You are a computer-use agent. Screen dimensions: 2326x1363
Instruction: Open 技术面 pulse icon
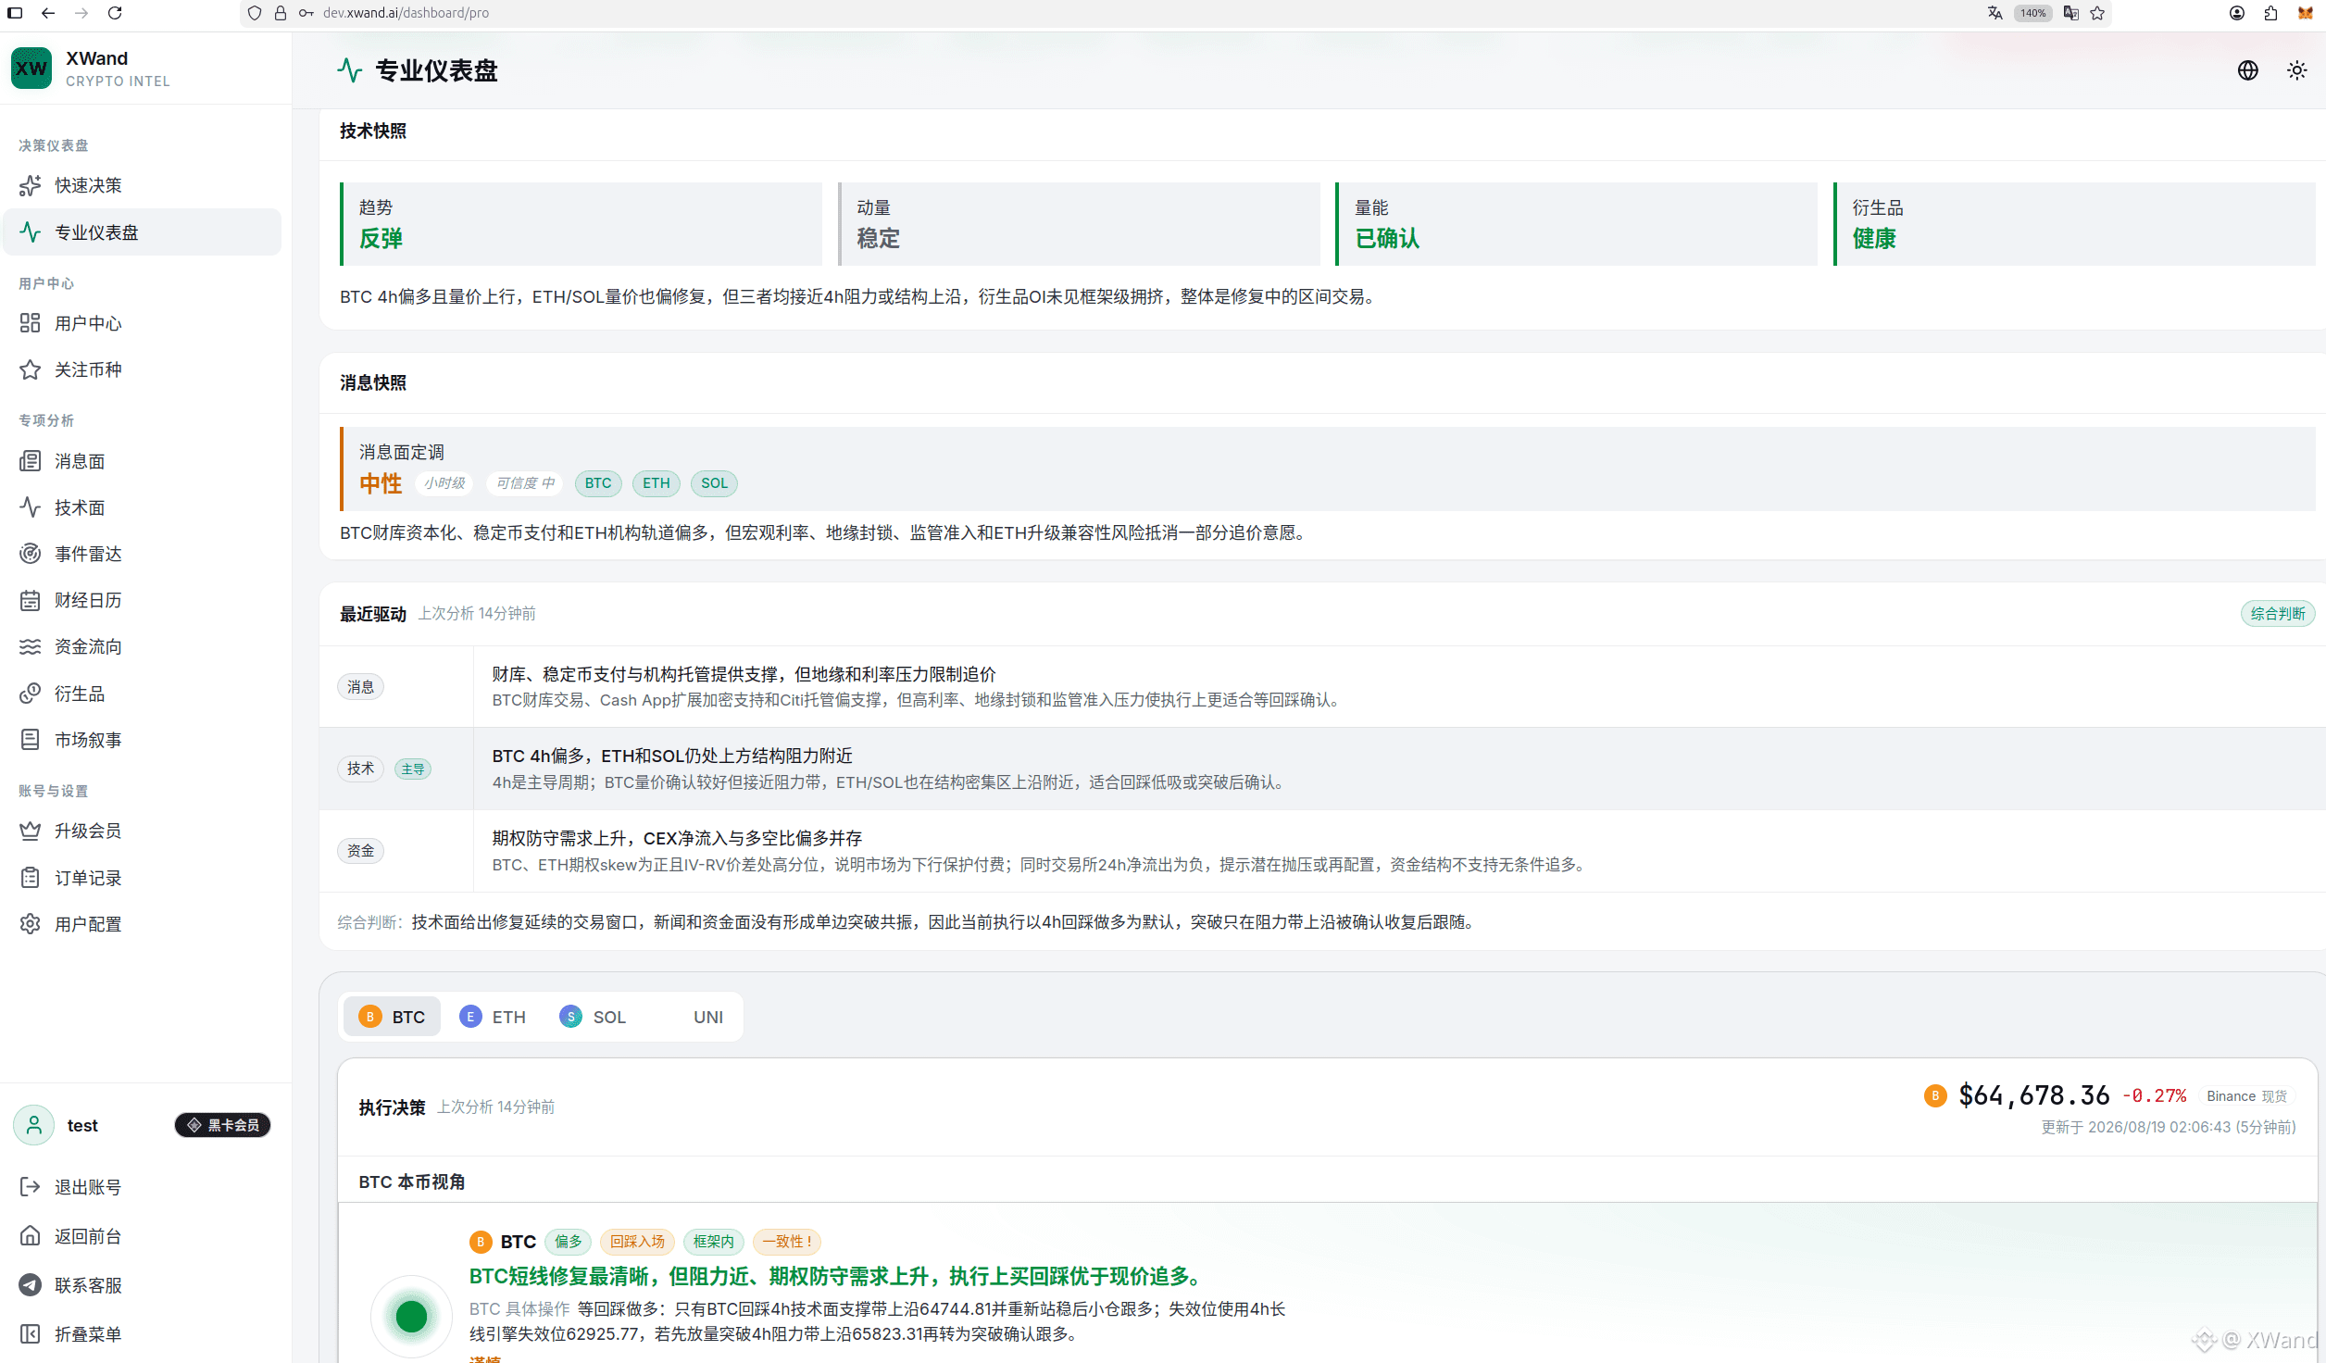point(30,507)
